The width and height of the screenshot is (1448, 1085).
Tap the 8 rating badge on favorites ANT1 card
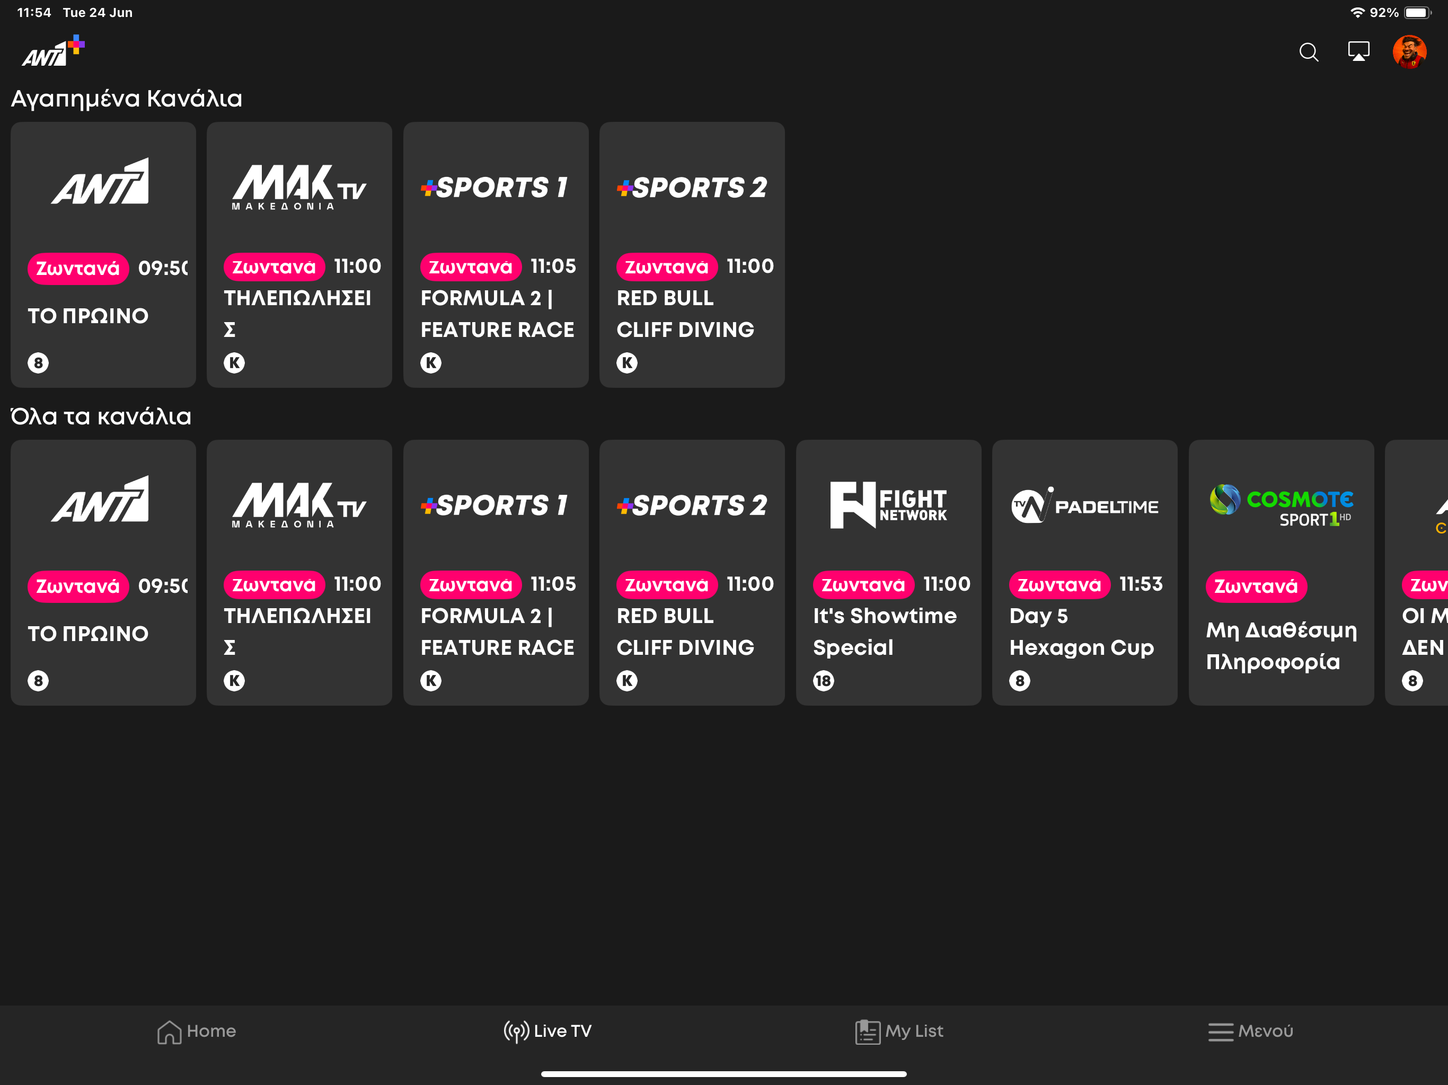click(38, 362)
